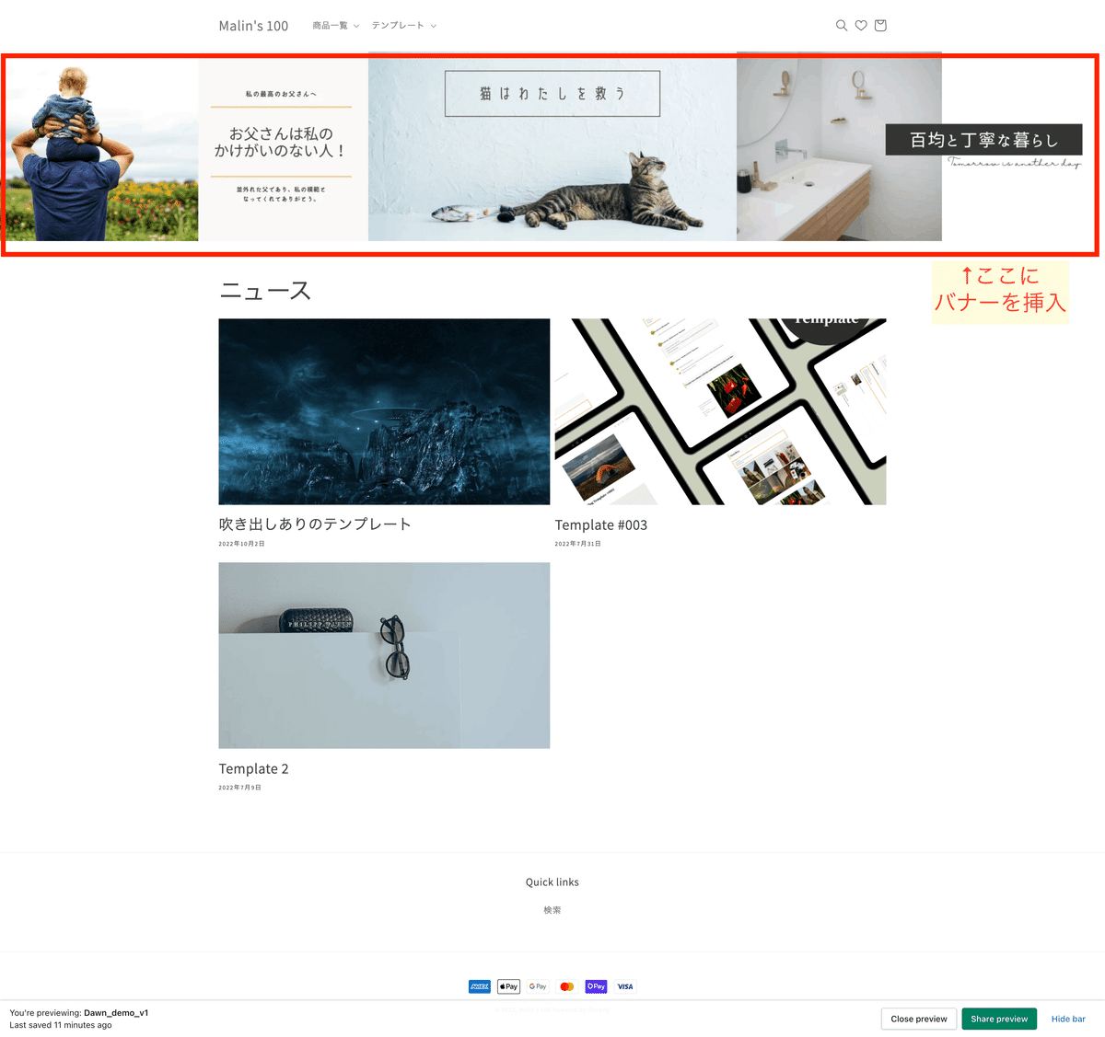Viewport: 1105px width, 1037px height.
Task: Click the Hide bar link
Action: pos(1068,1019)
